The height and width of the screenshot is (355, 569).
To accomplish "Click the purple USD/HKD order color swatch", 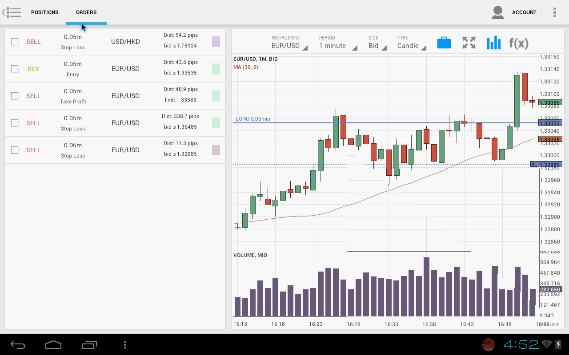I will pyautogui.click(x=216, y=42).
